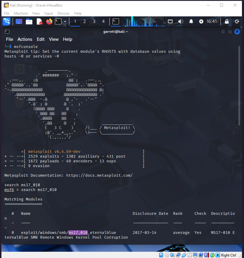Screen dimensions: 244x258
Task: Switch to workspace 4
Action: point(104,21)
